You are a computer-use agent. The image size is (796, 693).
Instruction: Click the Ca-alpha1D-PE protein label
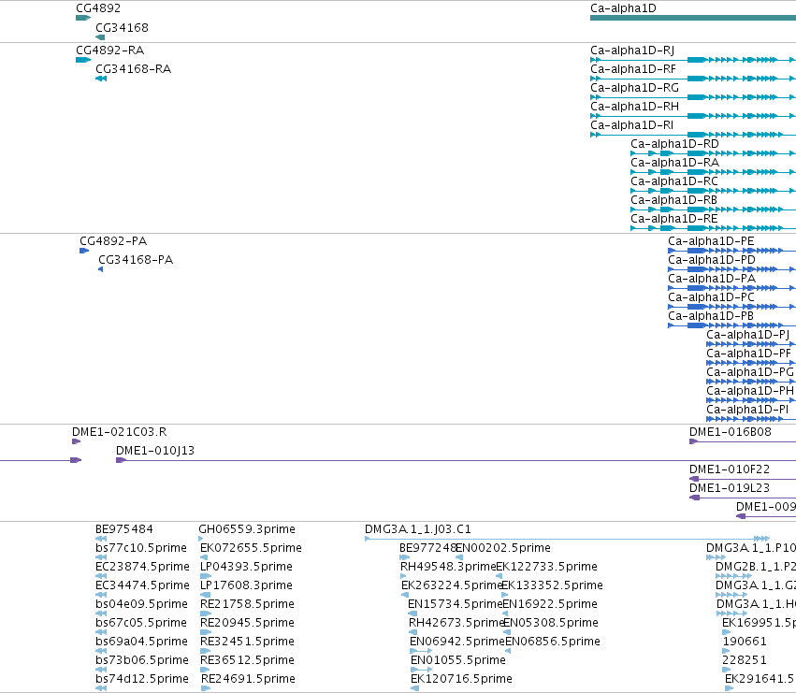(711, 241)
